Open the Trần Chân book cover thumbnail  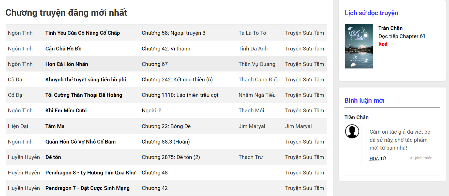[358, 46]
